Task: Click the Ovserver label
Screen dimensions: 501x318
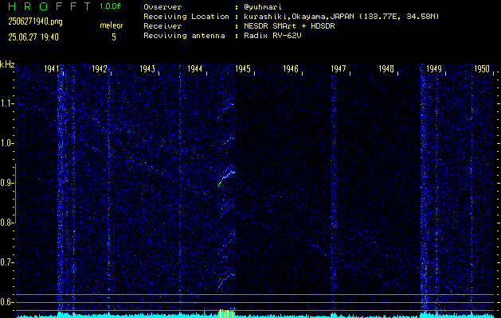Action: coord(162,7)
